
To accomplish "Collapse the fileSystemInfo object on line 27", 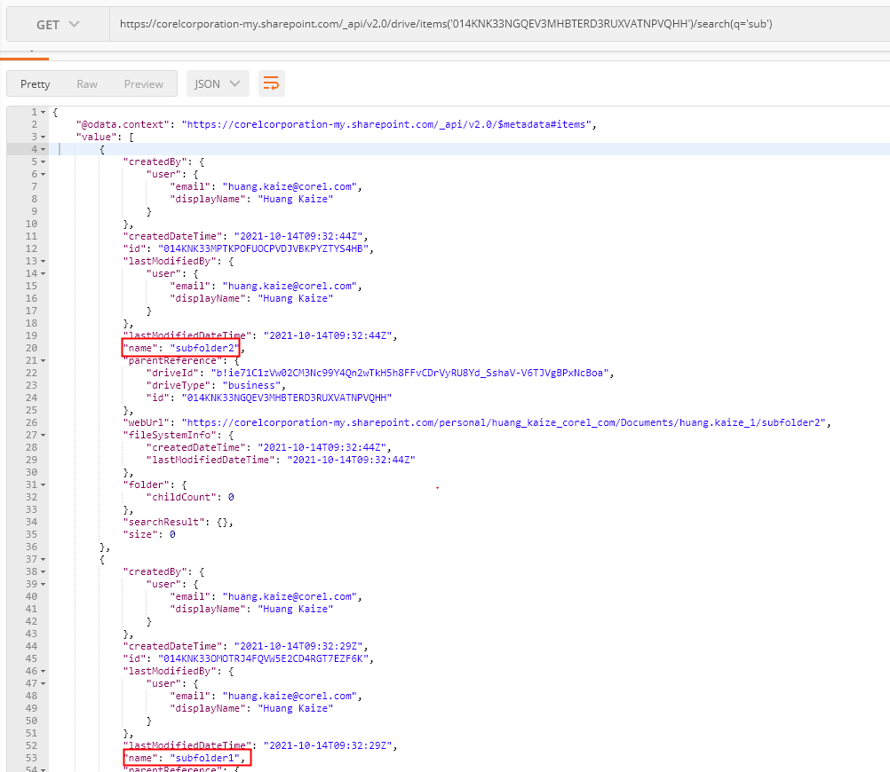I will pos(42,435).
